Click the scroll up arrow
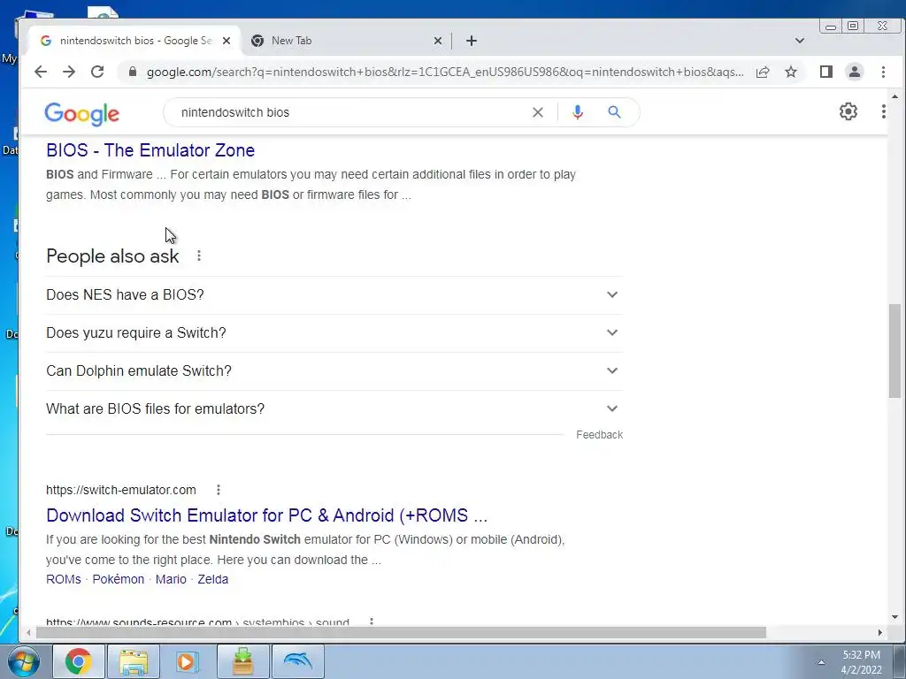This screenshot has width=906, height=679. click(x=894, y=96)
